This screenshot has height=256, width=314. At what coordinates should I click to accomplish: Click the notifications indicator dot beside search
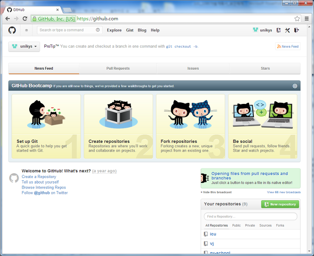(27, 30)
